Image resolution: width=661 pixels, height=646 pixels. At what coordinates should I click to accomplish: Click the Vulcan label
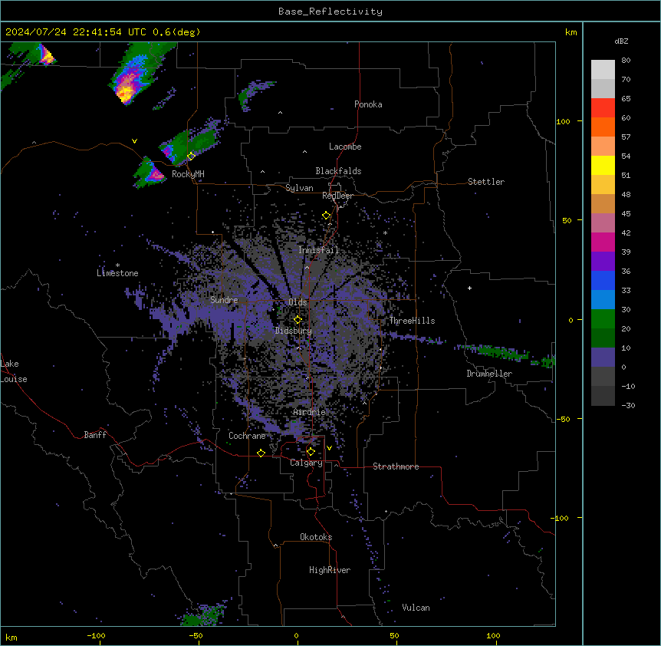416,608
